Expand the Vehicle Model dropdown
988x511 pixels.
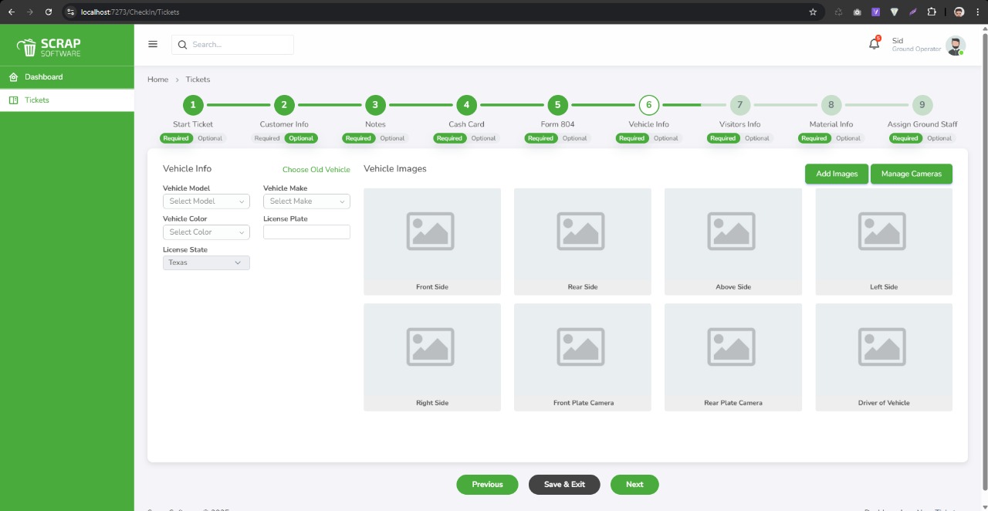[x=206, y=201]
